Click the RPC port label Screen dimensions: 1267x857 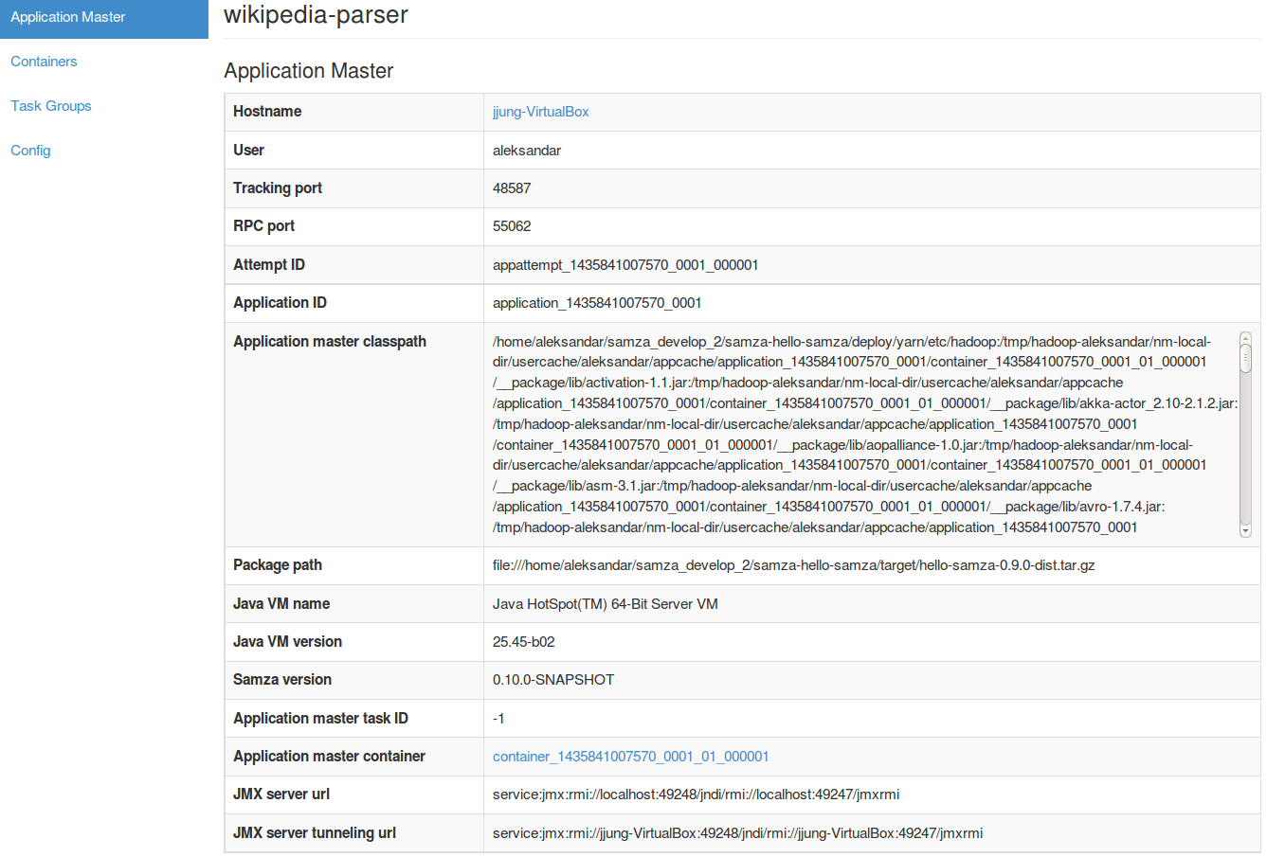263,226
